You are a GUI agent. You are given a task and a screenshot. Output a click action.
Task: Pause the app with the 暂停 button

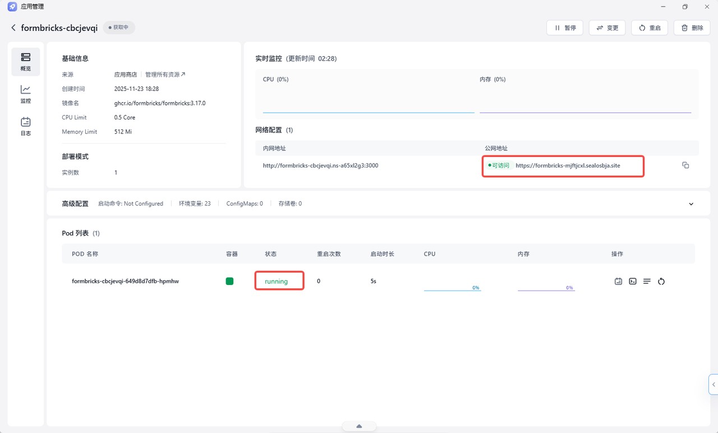tap(565, 27)
